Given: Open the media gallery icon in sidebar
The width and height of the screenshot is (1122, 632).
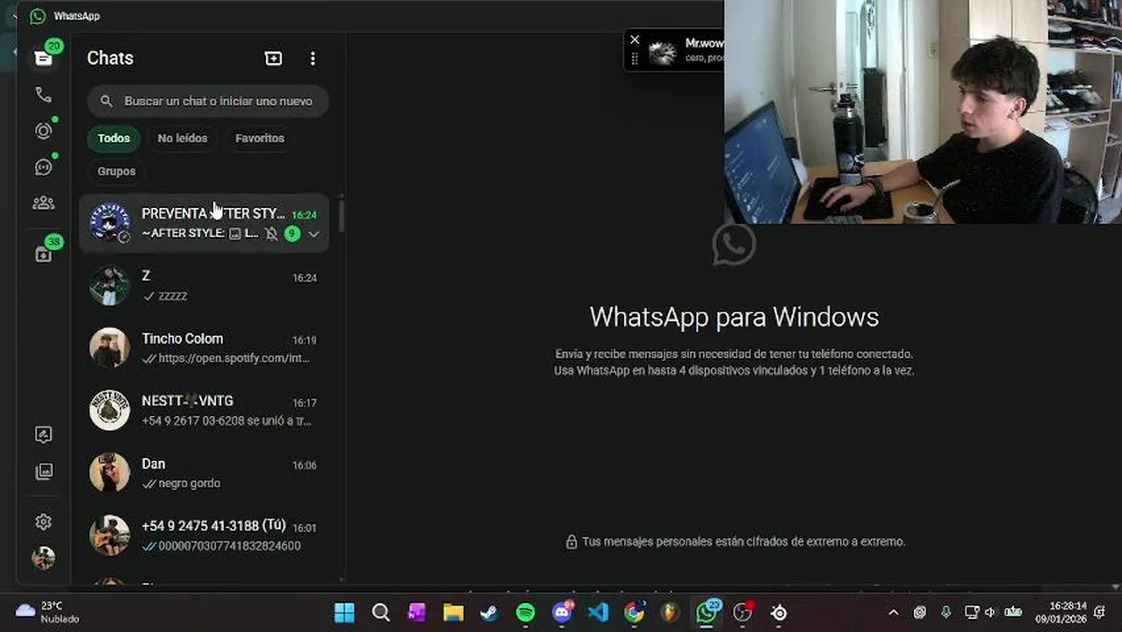Looking at the screenshot, I should [43, 471].
